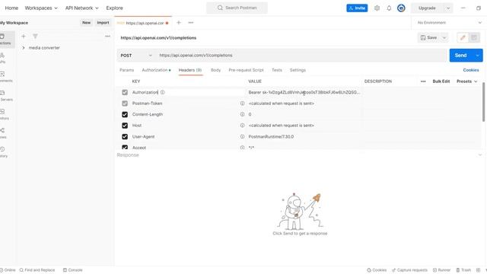Open the Console in status bar

73,270
